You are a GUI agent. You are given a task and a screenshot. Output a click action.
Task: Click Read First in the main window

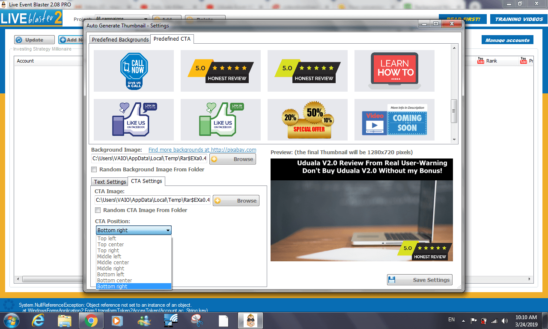click(463, 19)
